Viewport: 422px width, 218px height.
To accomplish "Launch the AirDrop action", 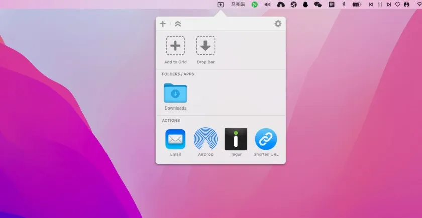I will 205,139.
